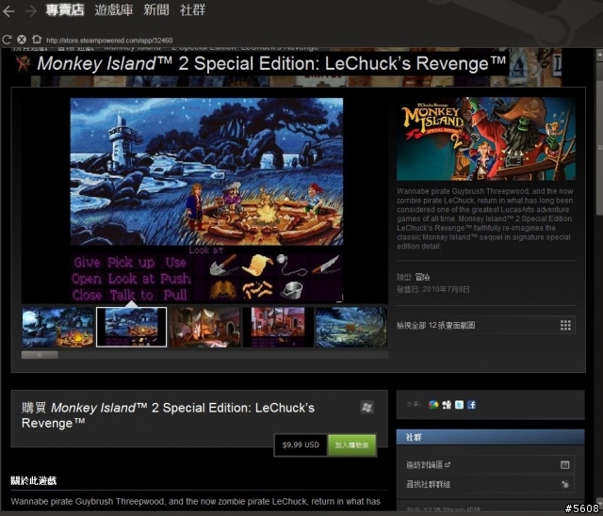
Task: Add game to cart green button
Action: pyautogui.click(x=351, y=445)
